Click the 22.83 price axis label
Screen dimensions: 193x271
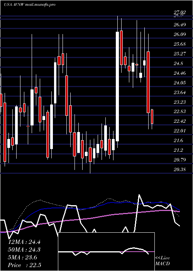click(x=179, y=111)
